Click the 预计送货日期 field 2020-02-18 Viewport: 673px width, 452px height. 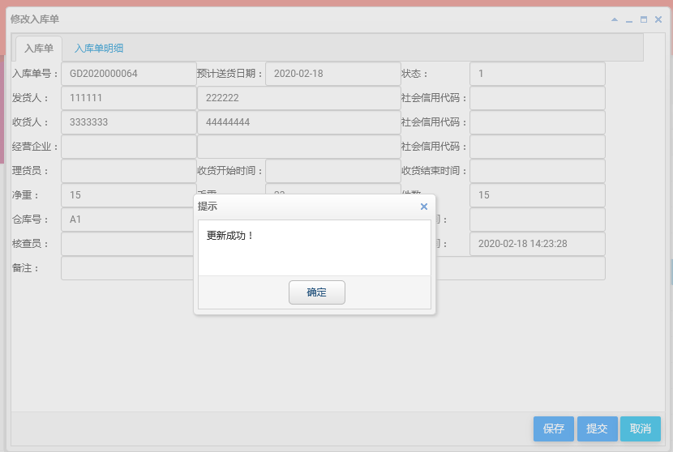[333, 74]
